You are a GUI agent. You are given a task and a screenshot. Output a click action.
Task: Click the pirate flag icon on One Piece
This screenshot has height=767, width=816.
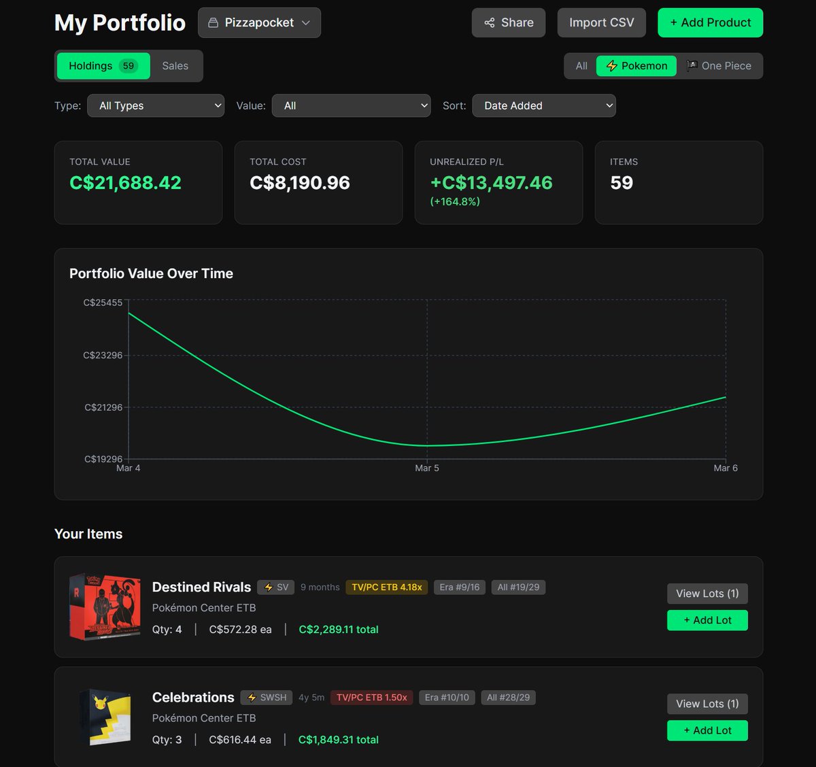692,66
